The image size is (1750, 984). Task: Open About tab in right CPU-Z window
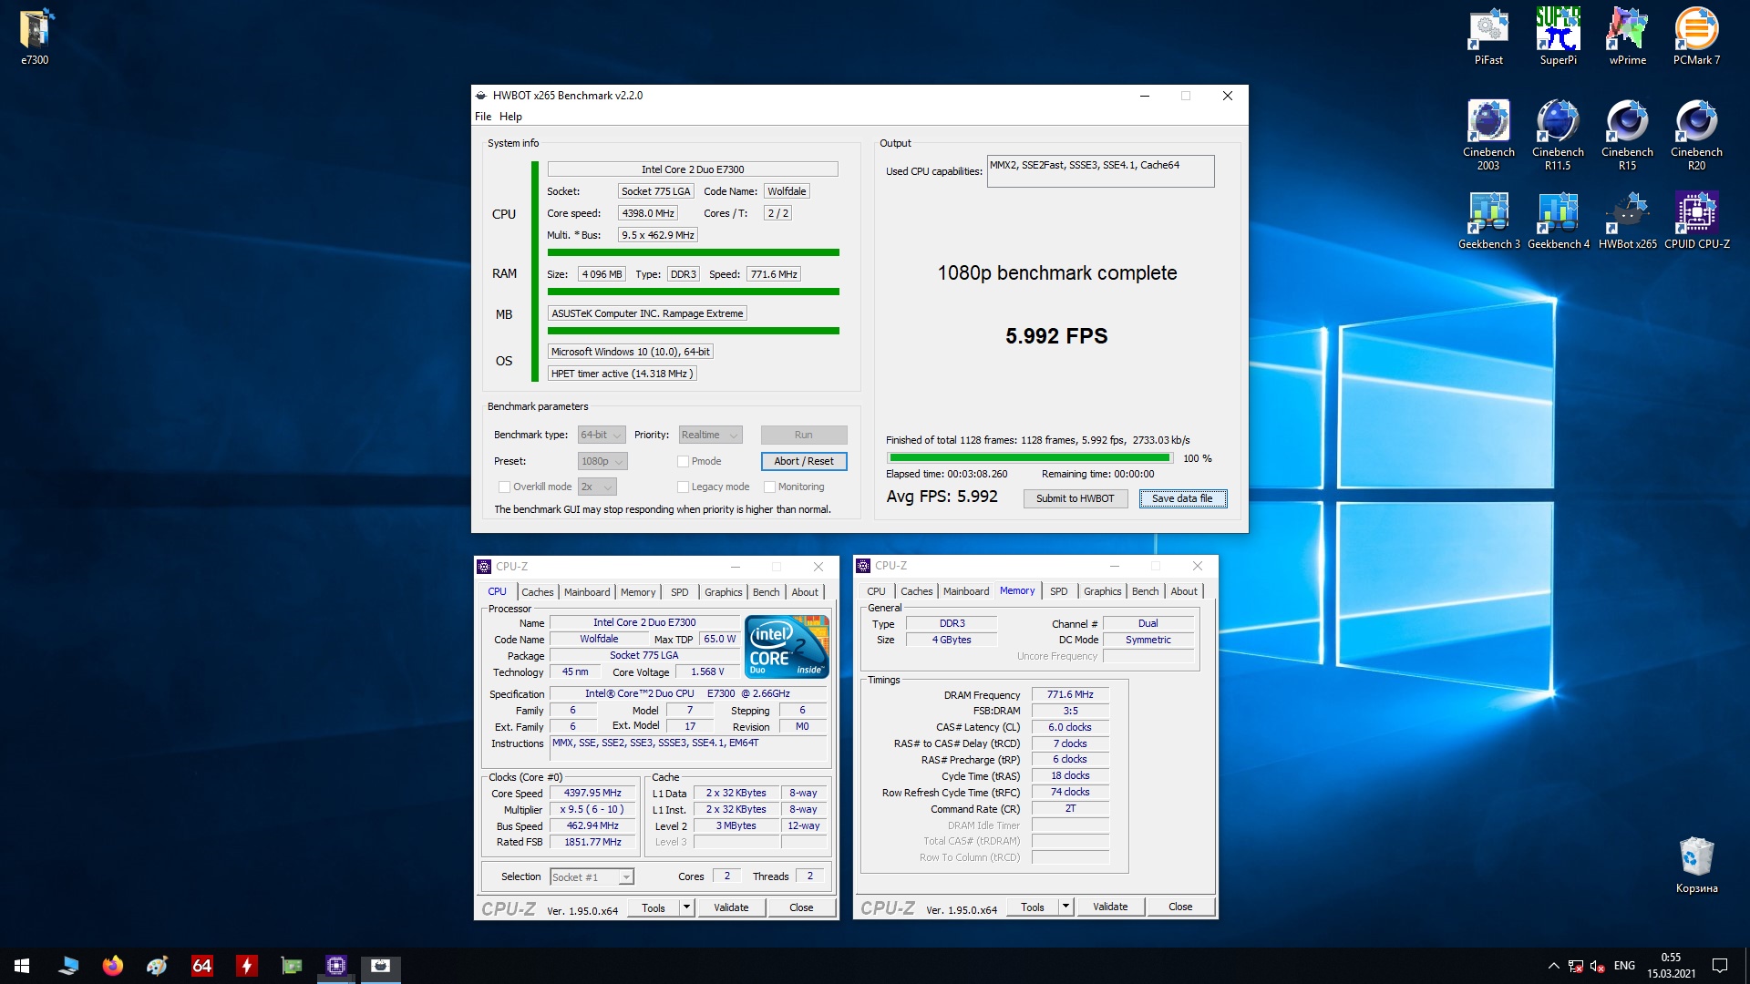click(1184, 591)
